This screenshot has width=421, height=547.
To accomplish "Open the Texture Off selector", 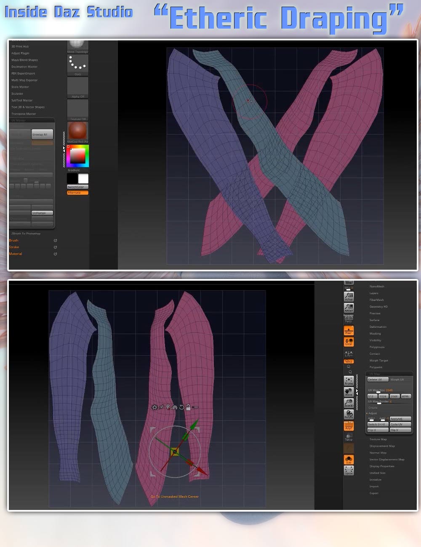I will (78, 109).
